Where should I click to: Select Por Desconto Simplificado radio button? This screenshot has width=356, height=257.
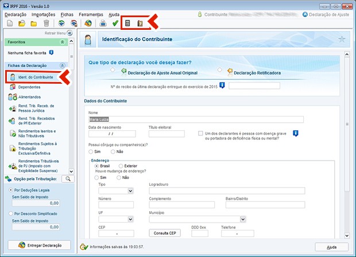coord(11,213)
